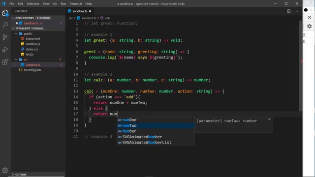The image size is (315, 177).
Task: Click the VS Code logo icon
Action: [x=3, y=3]
